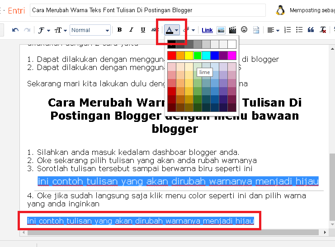Pick the medium gray color swatch
This screenshot has width=335, height=247.
click(x=198, y=44)
